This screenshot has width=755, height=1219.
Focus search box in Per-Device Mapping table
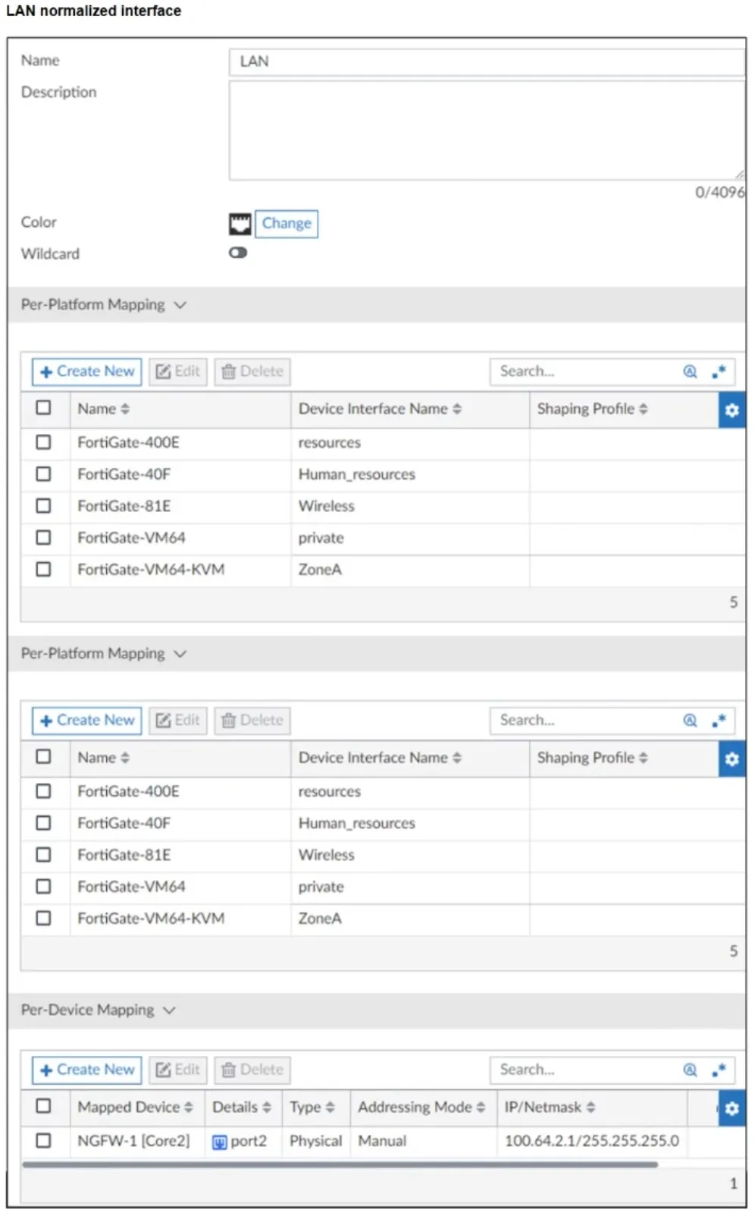(587, 1070)
